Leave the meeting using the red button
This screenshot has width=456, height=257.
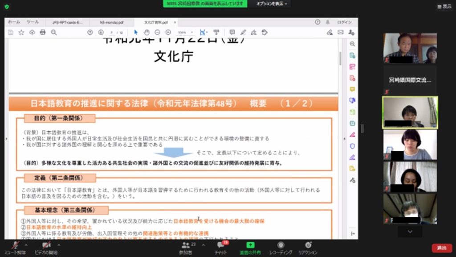tap(442, 248)
